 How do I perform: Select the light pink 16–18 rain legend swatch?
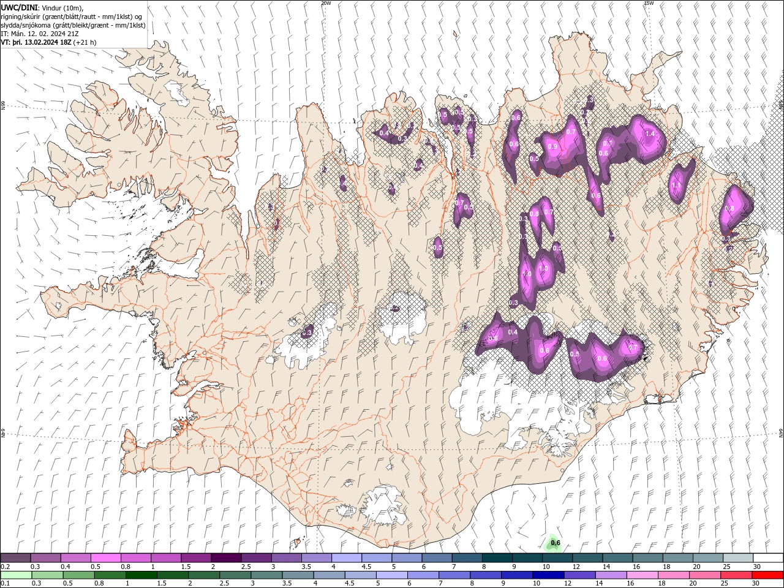pos(643,575)
